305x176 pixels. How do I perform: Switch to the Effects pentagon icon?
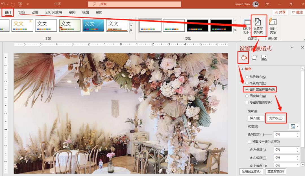[254, 58]
